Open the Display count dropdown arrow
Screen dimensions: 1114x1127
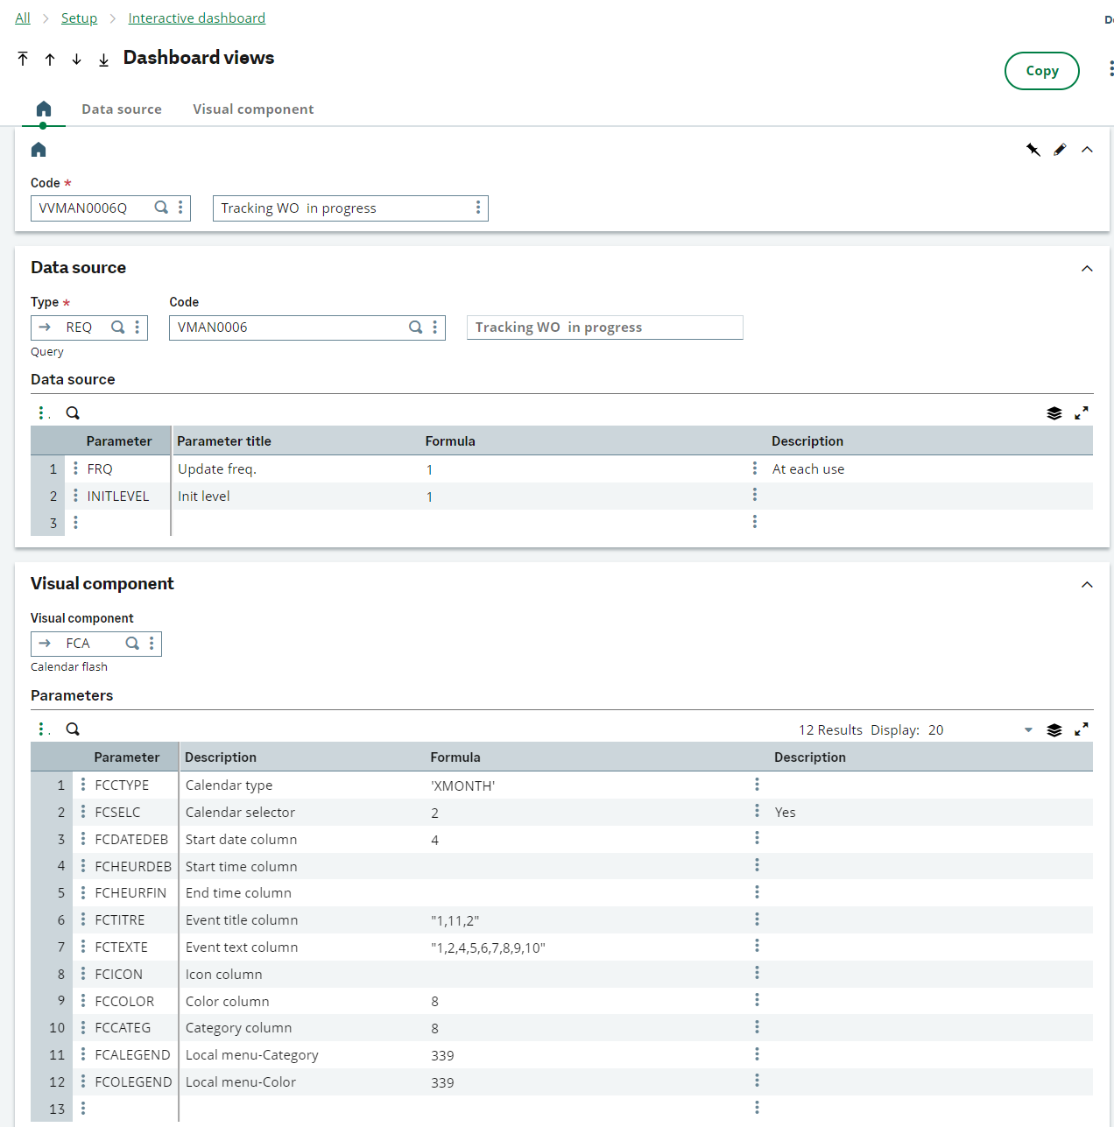[x=1028, y=730]
